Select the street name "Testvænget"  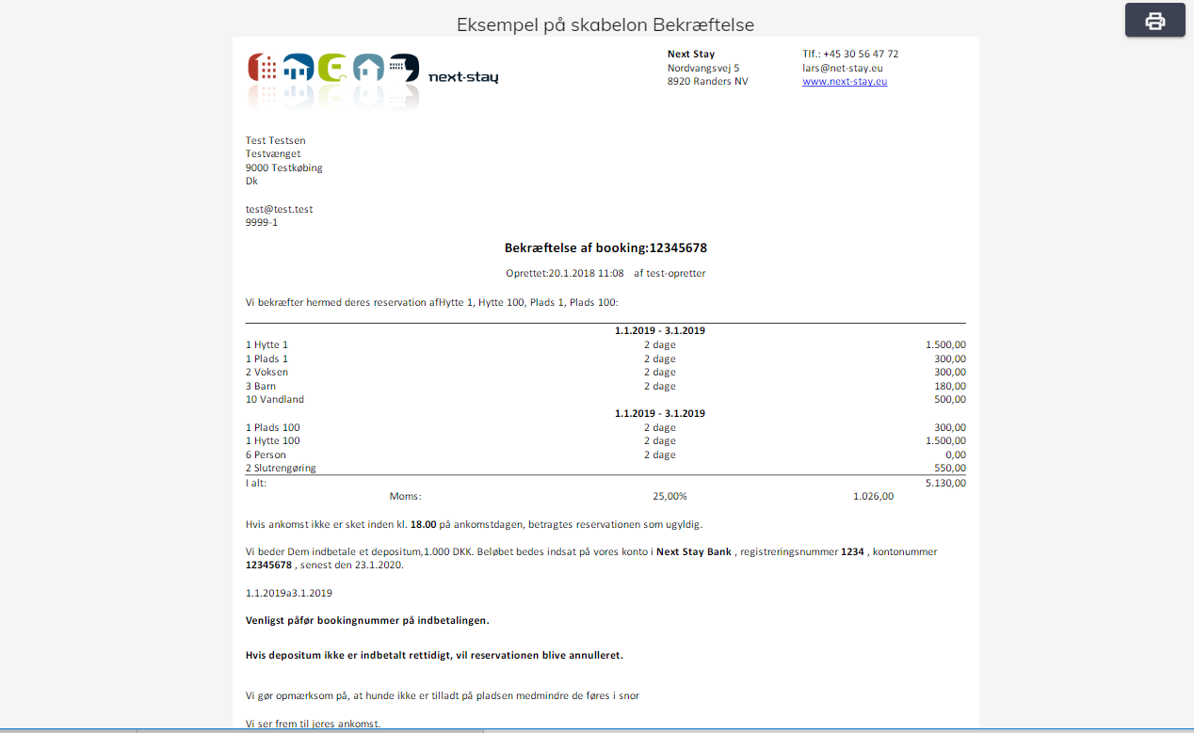273,154
